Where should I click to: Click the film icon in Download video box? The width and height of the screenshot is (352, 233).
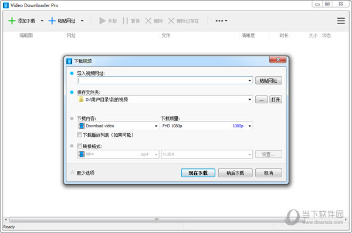click(x=82, y=126)
